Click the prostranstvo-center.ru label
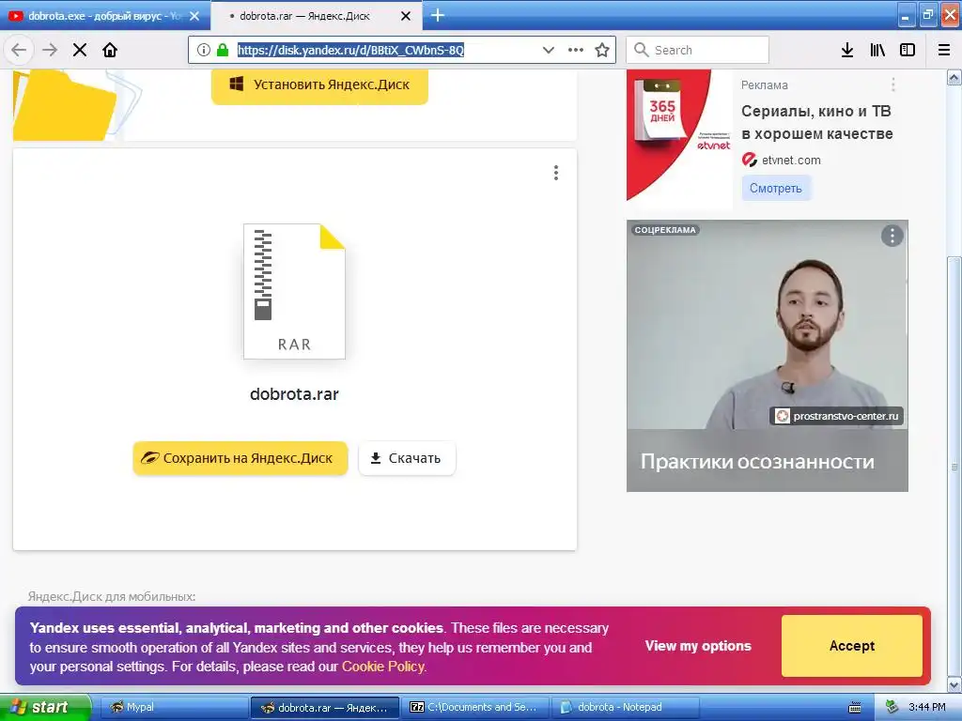The height and width of the screenshot is (721, 962). (x=837, y=416)
